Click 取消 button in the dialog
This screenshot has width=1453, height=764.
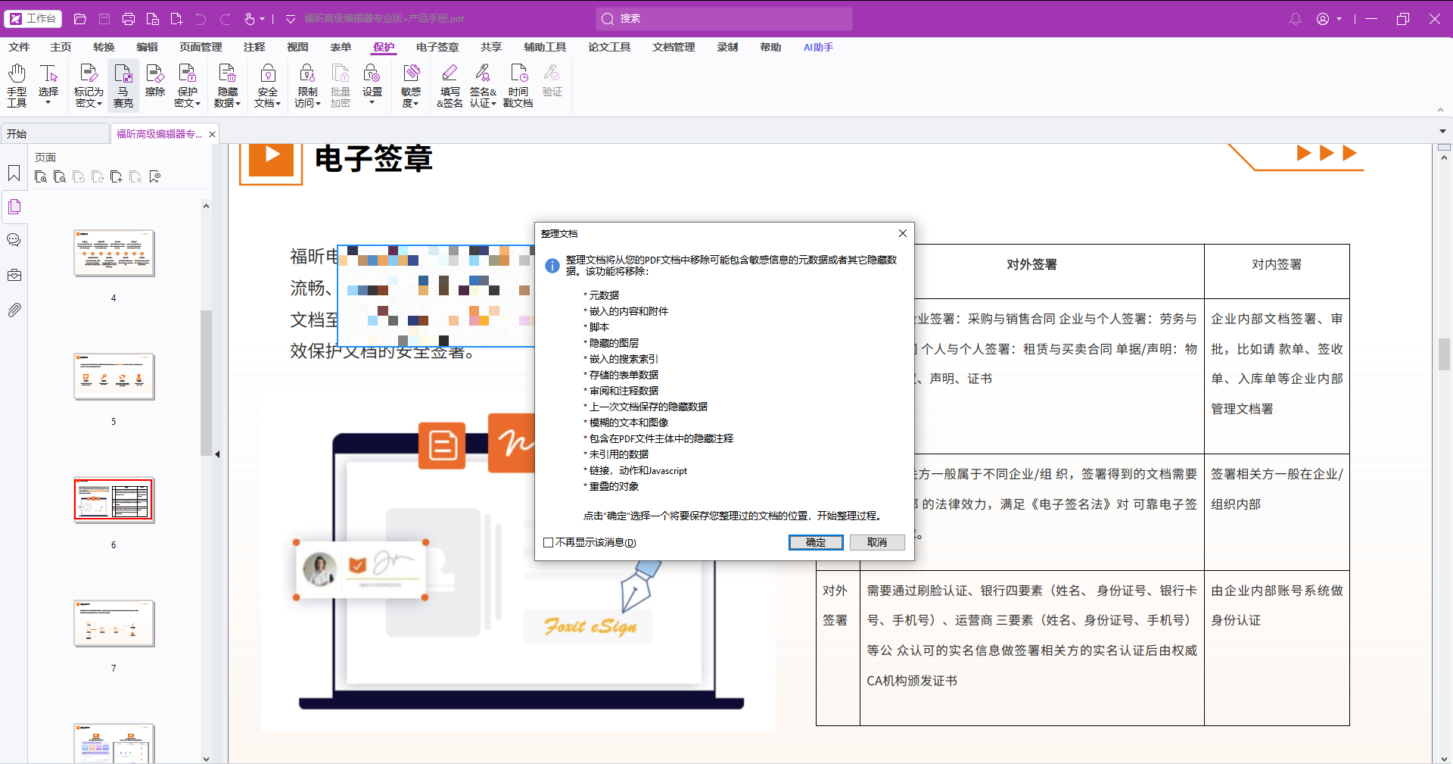[877, 542]
